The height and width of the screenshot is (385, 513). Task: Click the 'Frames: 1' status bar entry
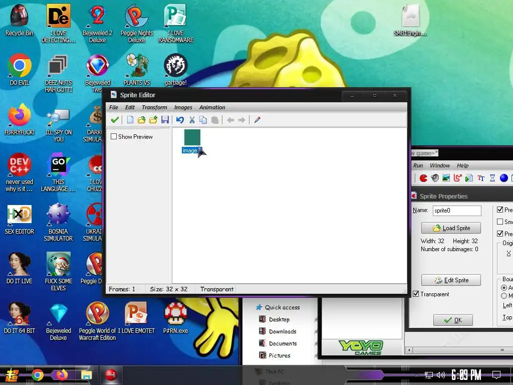tap(122, 289)
